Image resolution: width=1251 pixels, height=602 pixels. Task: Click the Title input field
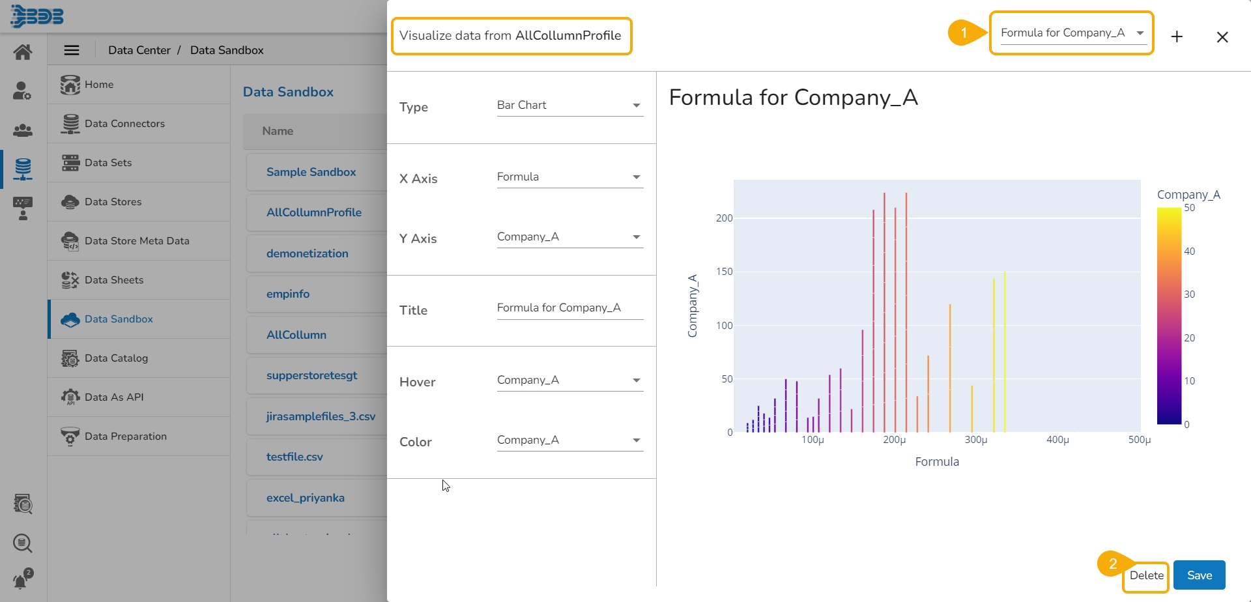click(x=569, y=308)
